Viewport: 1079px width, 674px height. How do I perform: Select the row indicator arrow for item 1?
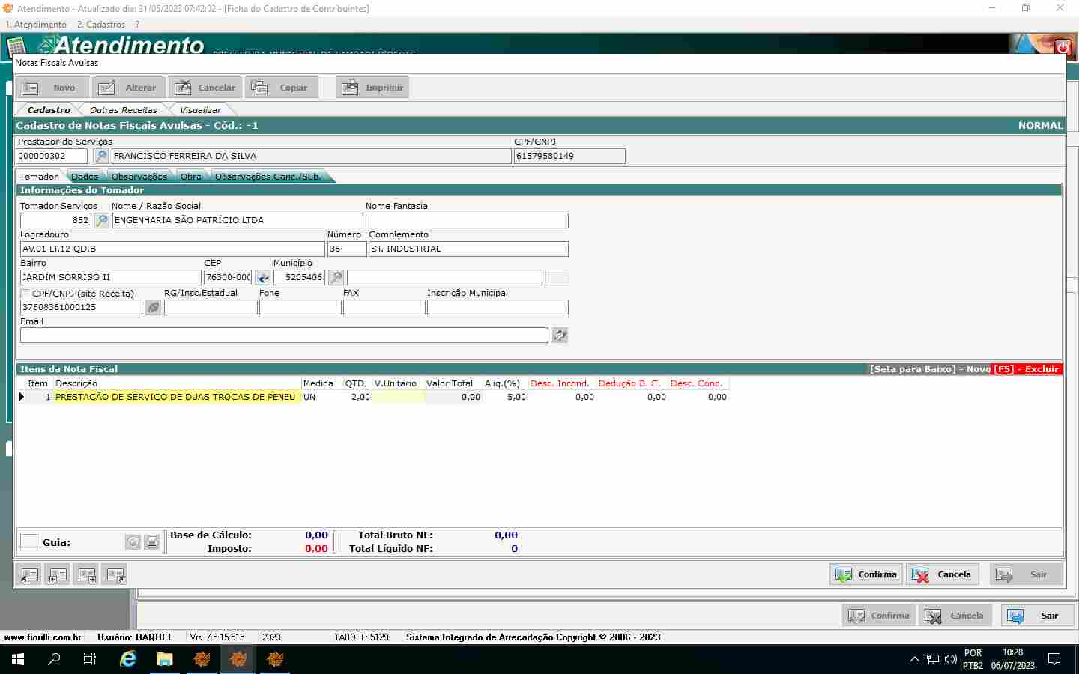[22, 397]
